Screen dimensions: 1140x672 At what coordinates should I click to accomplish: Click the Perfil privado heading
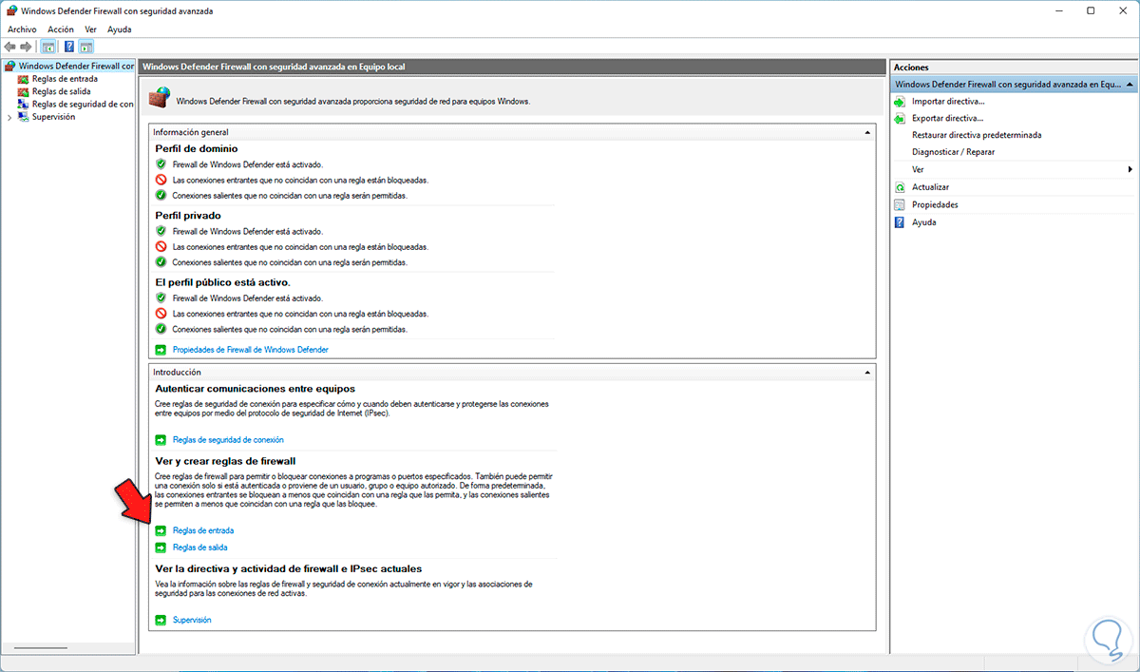[x=188, y=216]
